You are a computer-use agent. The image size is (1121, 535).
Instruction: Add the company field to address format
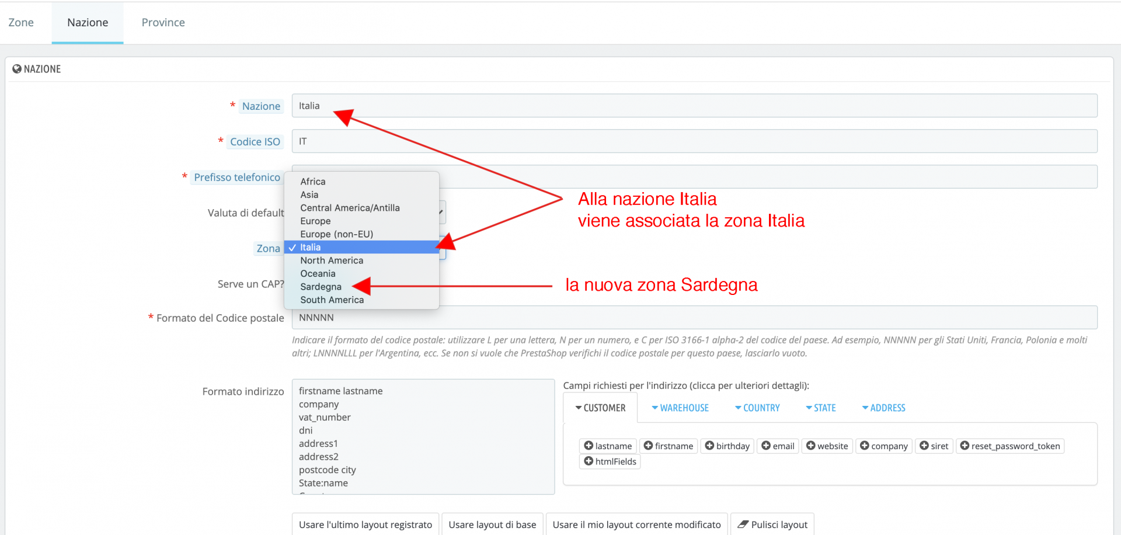click(884, 446)
